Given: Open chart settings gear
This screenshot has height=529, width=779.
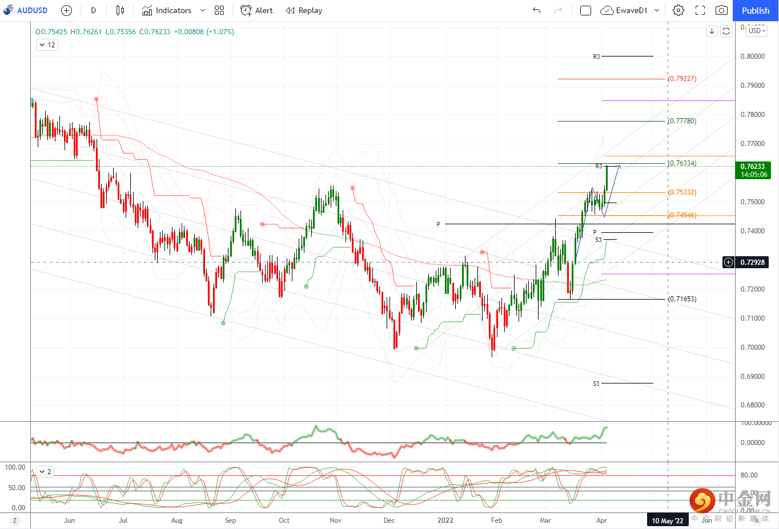Looking at the screenshot, I should [678, 10].
